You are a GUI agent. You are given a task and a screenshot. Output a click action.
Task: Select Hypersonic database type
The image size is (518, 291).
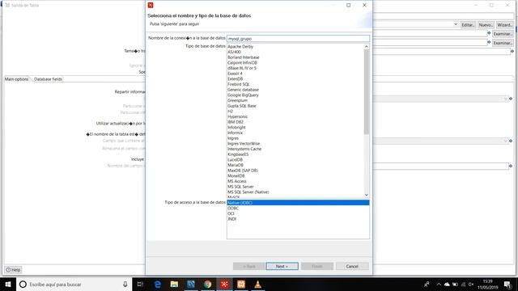click(237, 116)
